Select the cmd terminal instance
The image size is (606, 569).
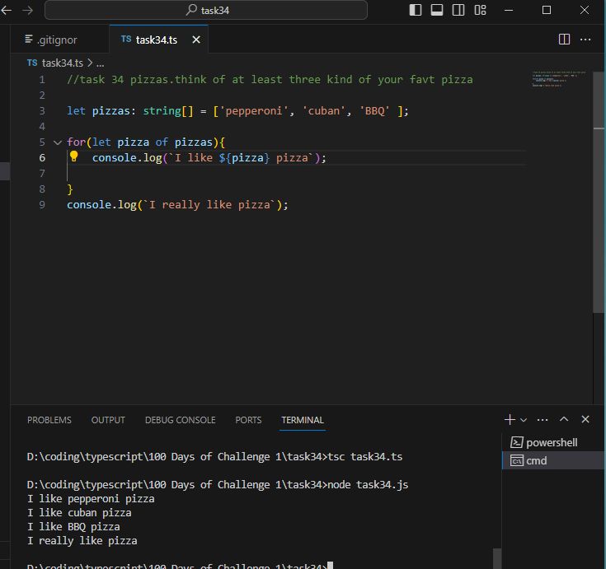coord(552,460)
